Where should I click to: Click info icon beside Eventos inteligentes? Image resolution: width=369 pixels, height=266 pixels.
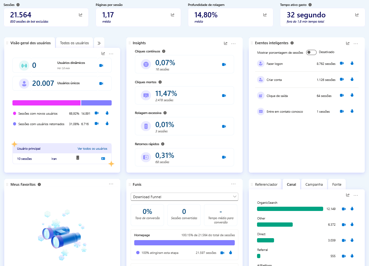[292, 43]
